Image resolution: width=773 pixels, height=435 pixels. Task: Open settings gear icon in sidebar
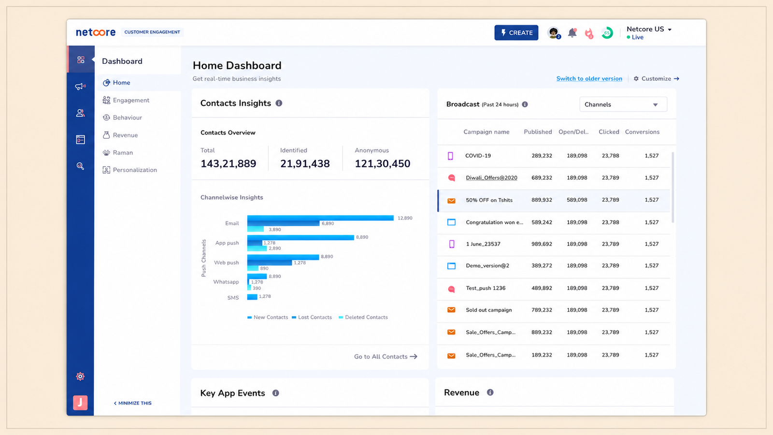coord(80,377)
